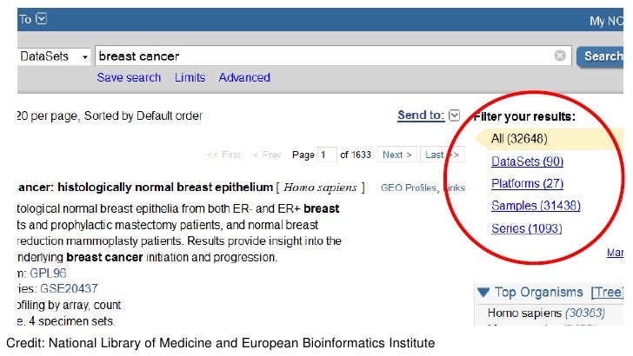Clear the breast cancer search field
Screen dimensions: 633x356
coord(560,56)
